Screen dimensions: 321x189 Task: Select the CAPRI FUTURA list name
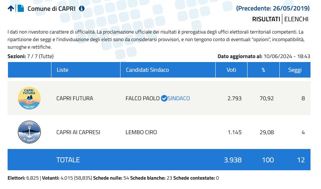(75, 98)
